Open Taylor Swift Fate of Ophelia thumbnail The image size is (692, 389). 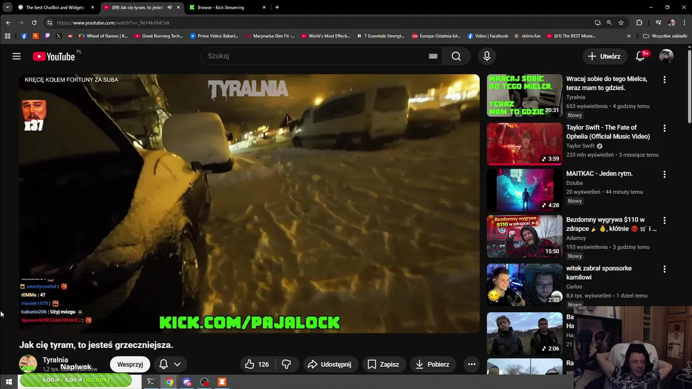pyautogui.click(x=524, y=144)
